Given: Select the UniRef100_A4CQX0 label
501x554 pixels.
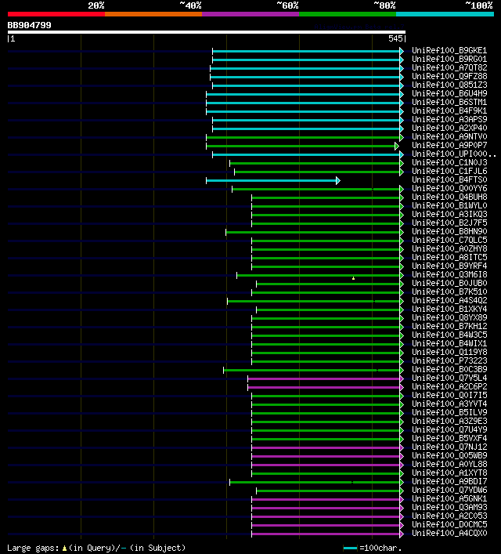Looking at the screenshot, I should pos(449,533).
